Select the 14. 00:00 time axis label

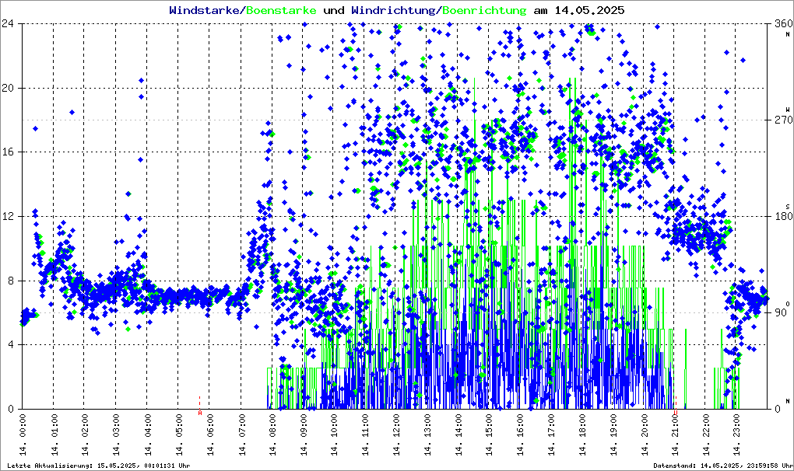(23, 437)
